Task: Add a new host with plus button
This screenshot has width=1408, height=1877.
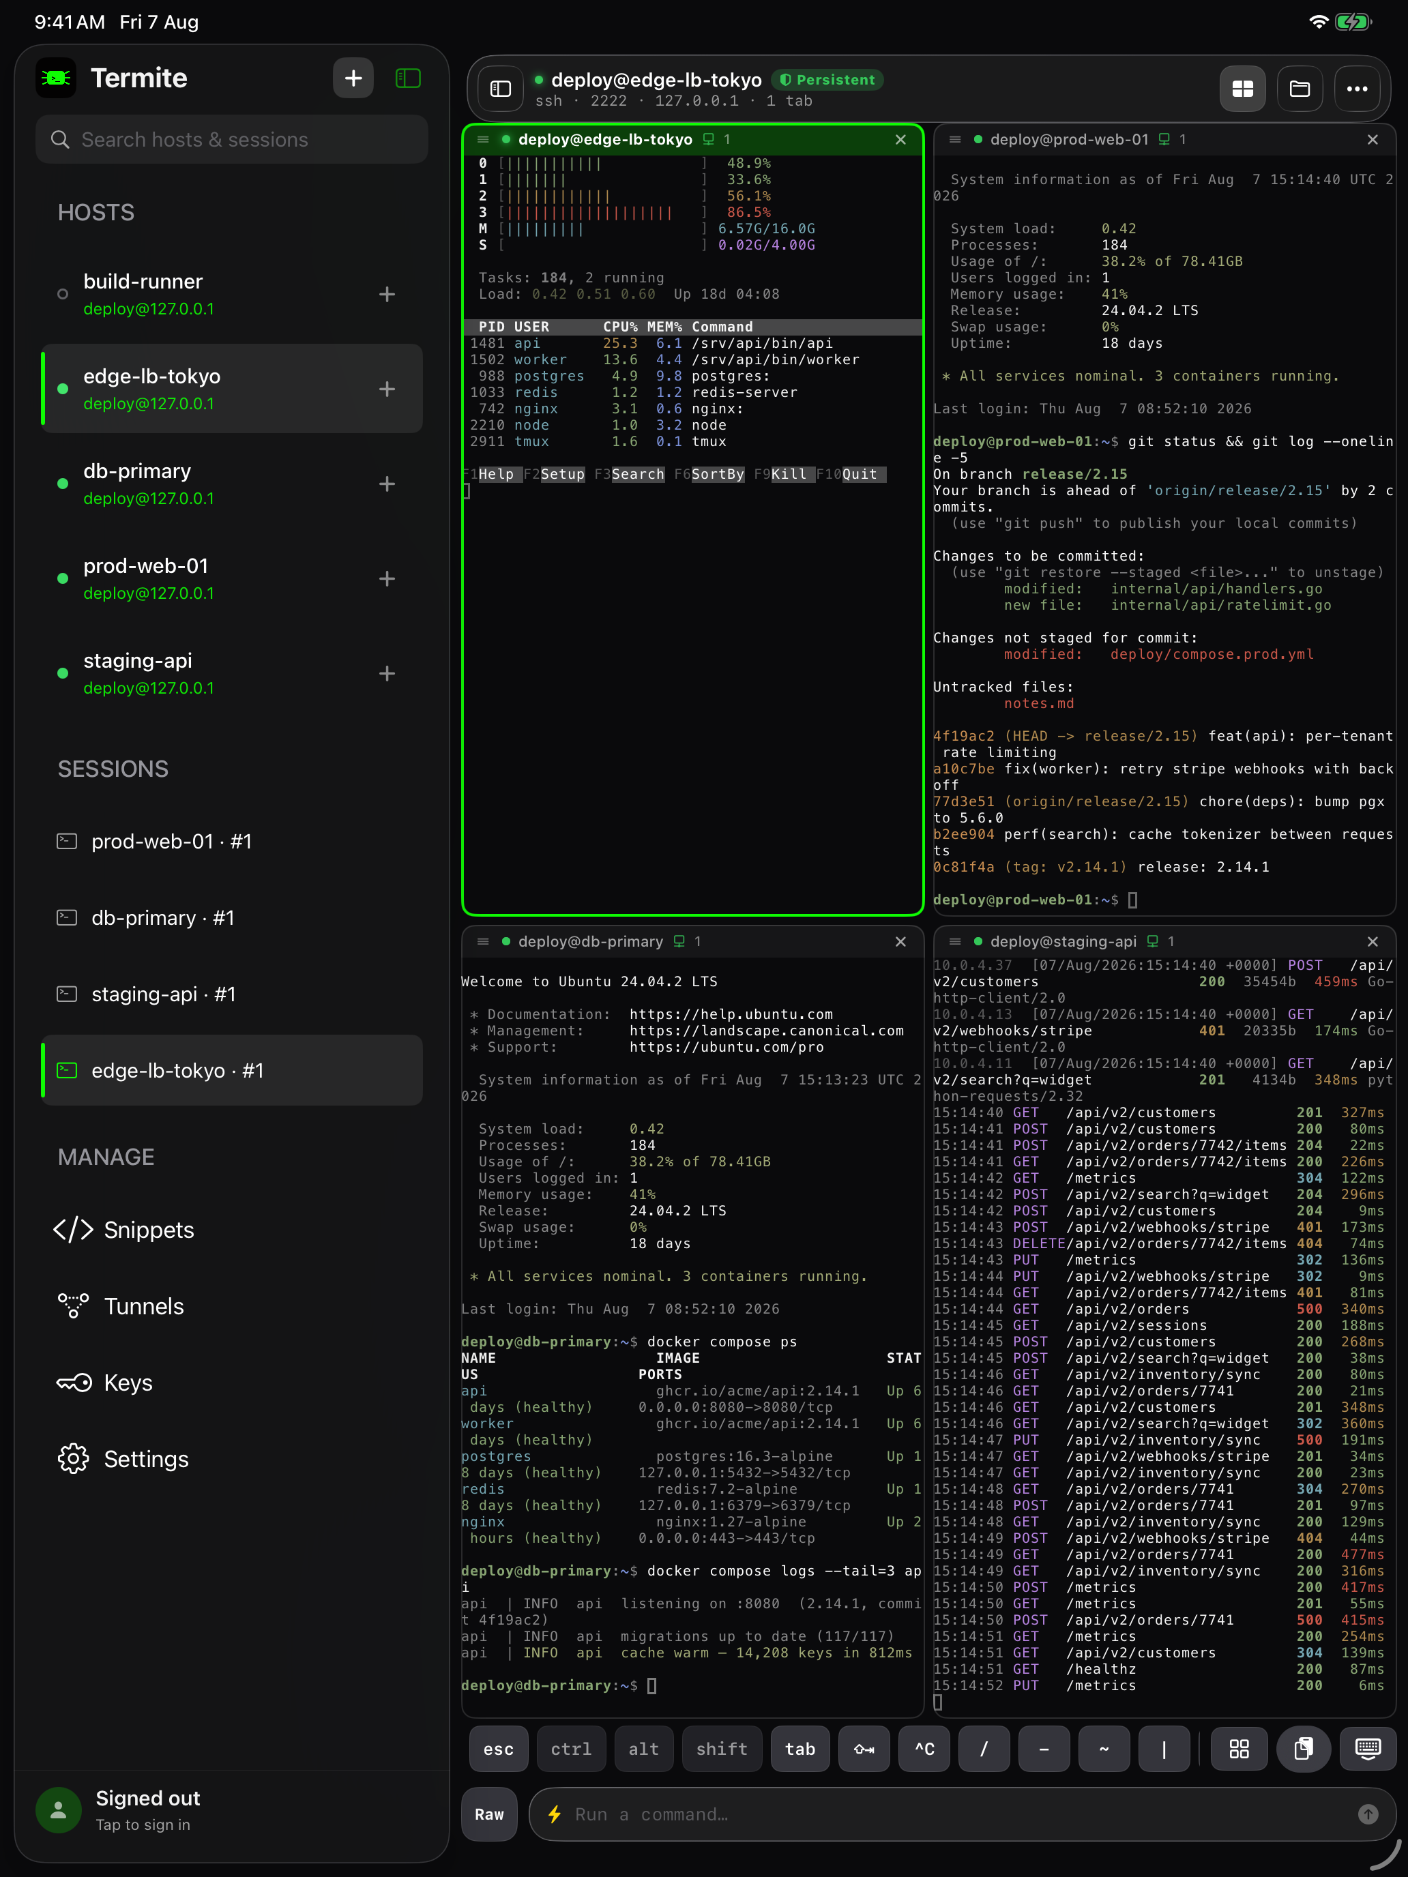Action: pos(353,78)
